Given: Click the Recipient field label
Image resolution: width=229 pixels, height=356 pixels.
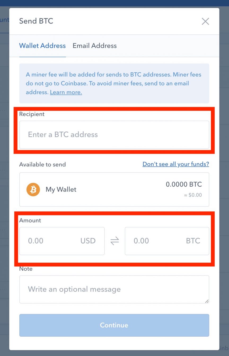Looking at the screenshot, I should 32,114.
